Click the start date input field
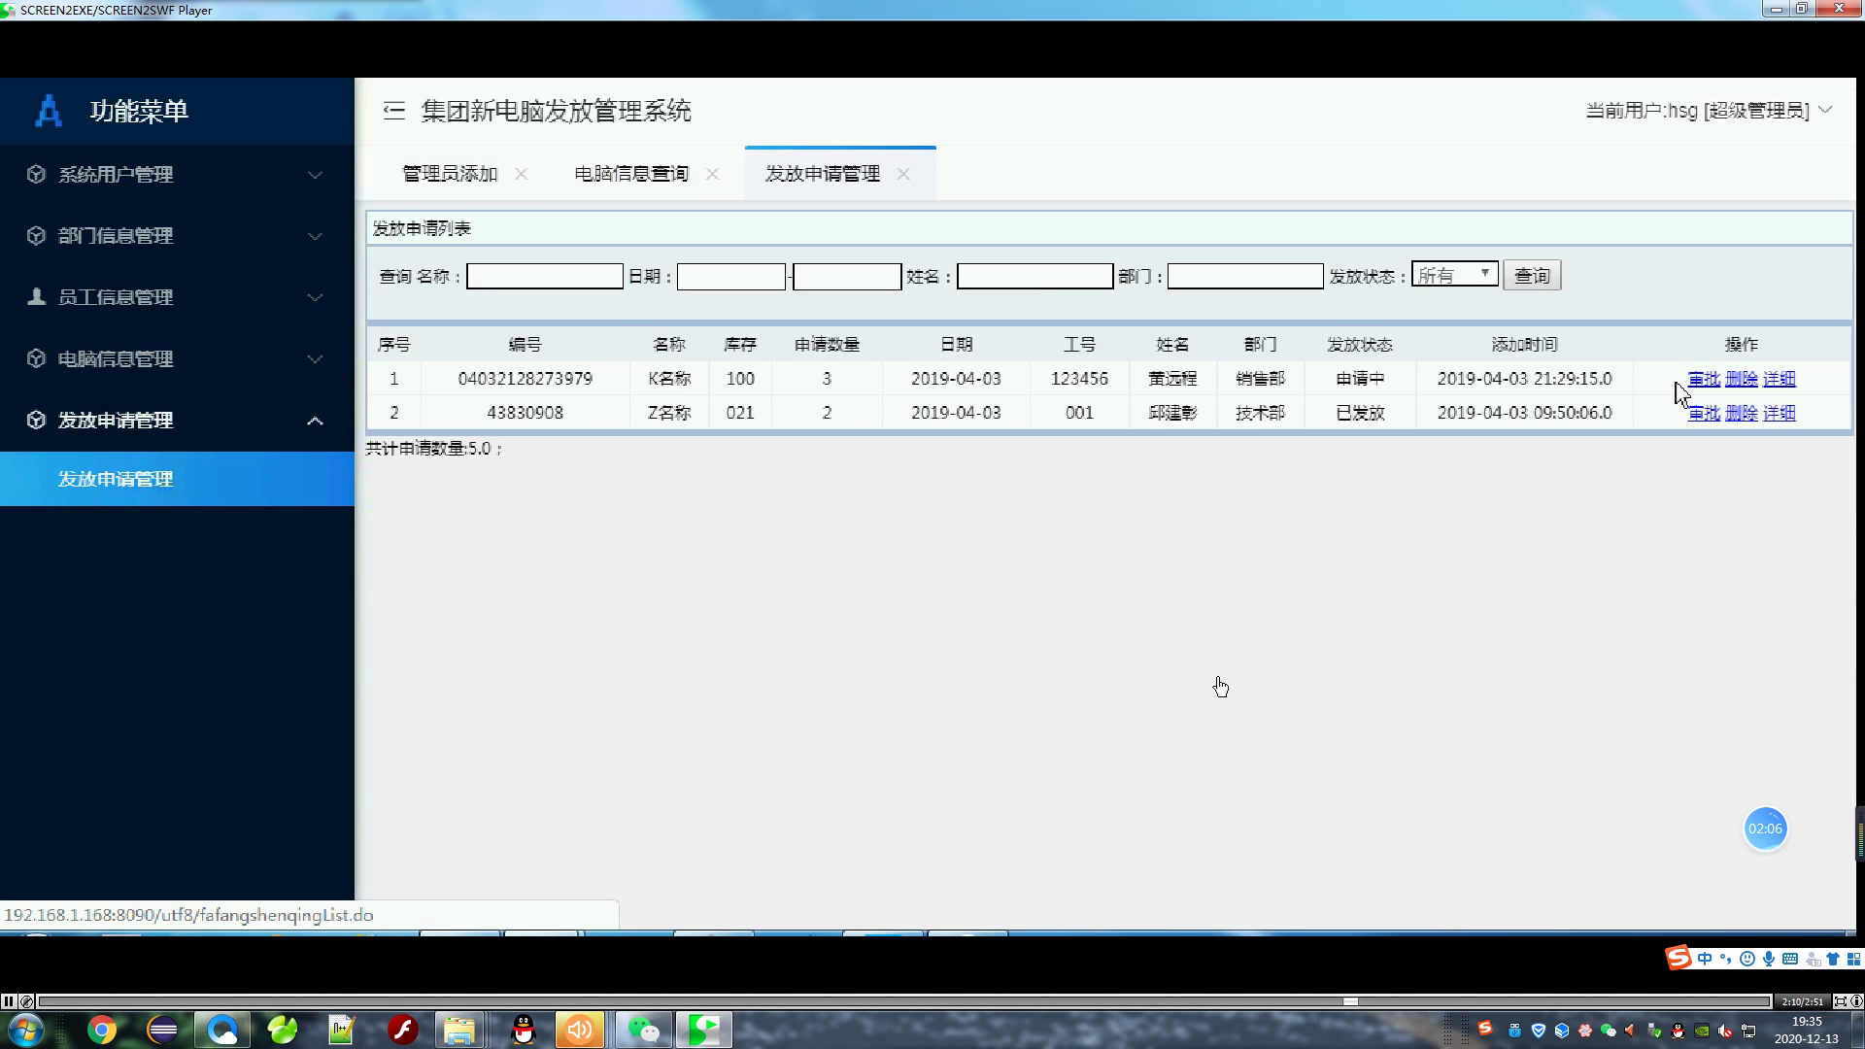The height and width of the screenshot is (1049, 1865). coord(731,277)
